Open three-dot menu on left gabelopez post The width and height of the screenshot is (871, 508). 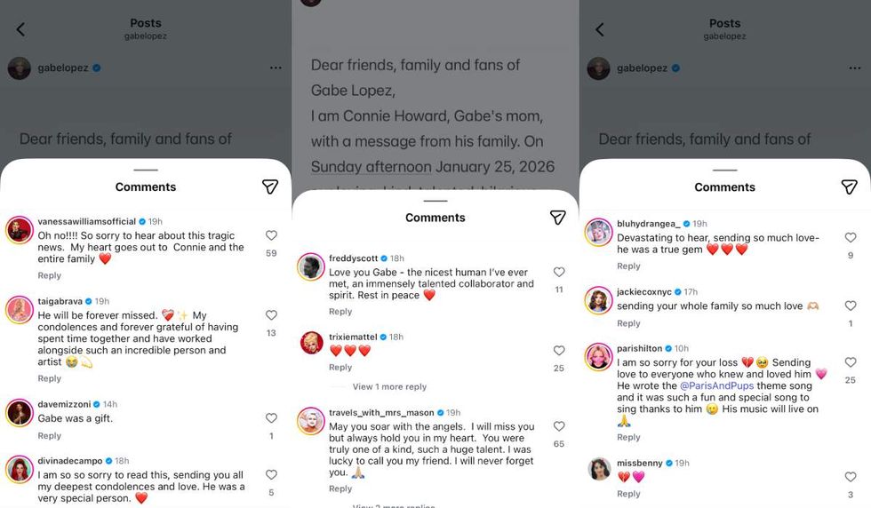(276, 68)
